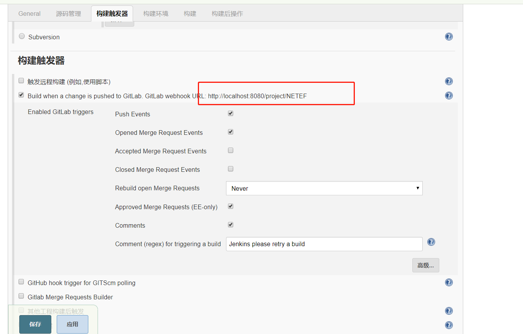523x334 pixels.
Task: Focus the Comment regex input field
Action: 324,244
